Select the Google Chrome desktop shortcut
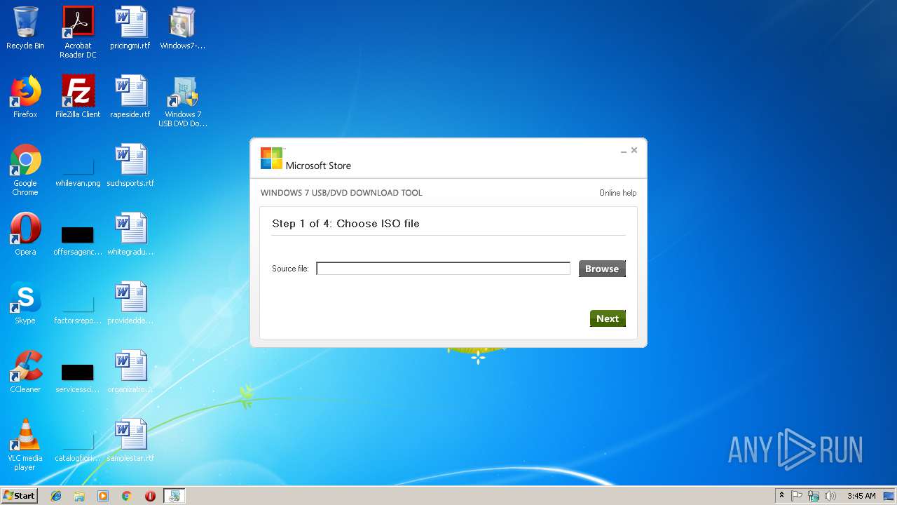 tap(25, 170)
